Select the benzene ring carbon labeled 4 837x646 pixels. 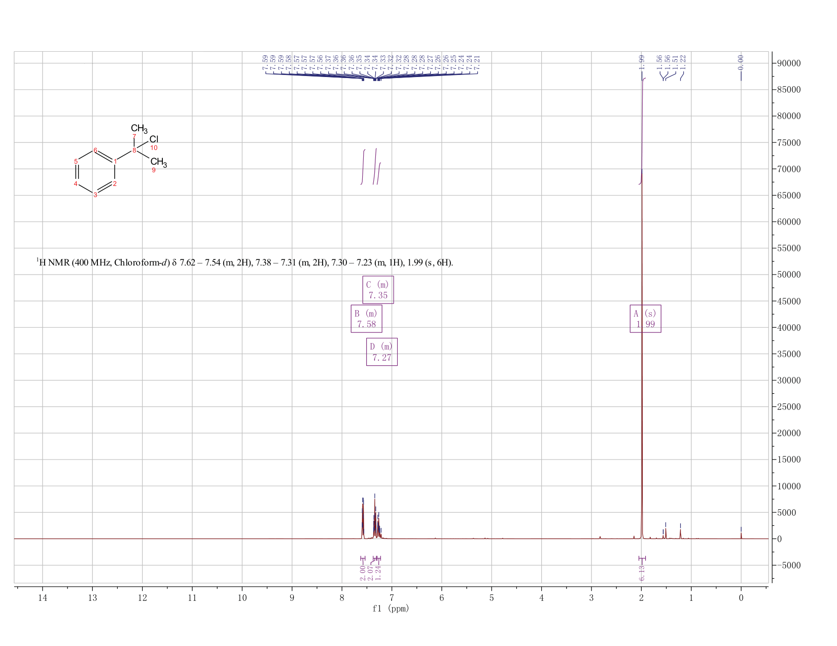pyautogui.click(x=76, y=184)
